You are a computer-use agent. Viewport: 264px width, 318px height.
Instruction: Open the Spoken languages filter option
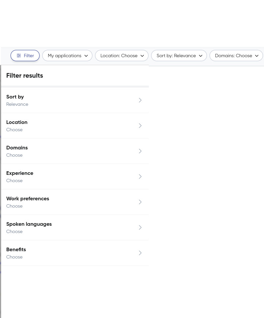[75, 227]
